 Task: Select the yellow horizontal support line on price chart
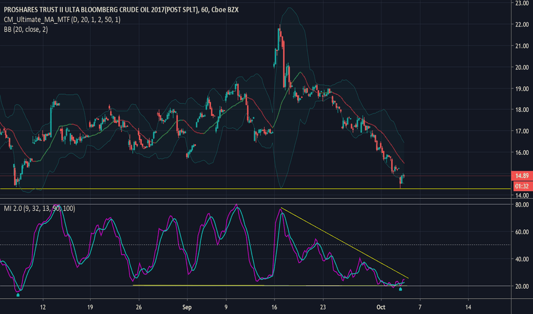(x=255, y=188)
